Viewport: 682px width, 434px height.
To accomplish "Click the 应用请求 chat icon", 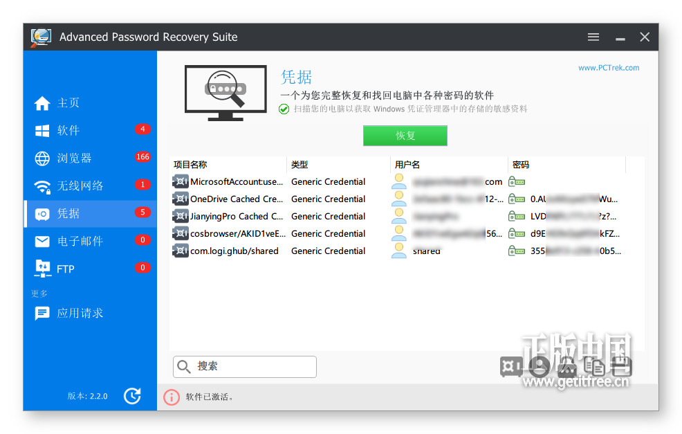I will 42,314.
